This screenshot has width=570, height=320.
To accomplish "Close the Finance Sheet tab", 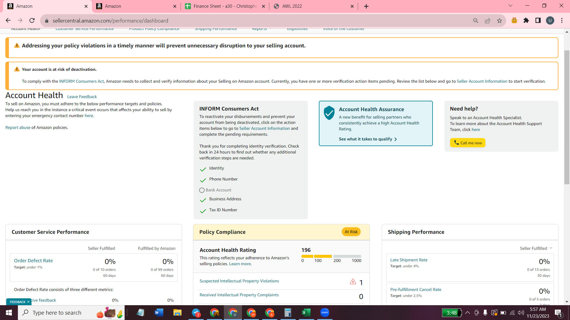I will (x=263, y=6).
